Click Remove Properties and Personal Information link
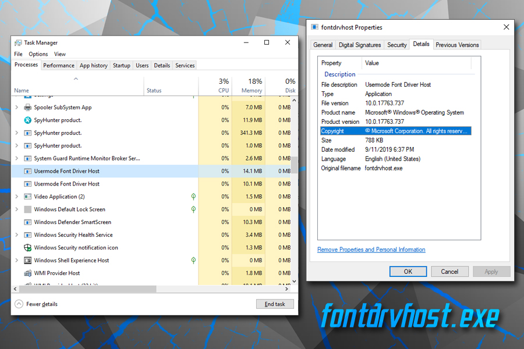524x349 pixels. click(x=371, y=250)
